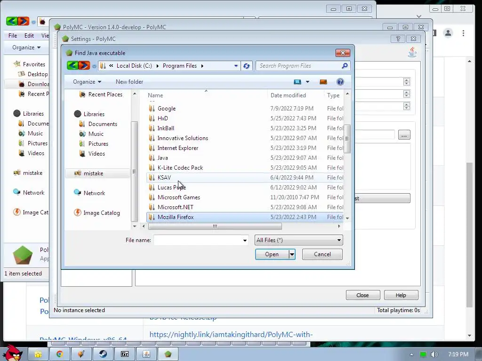Click Network icon in dialog sidebar
Viewport: 482px width, 361px height.
tap(78, 193)
